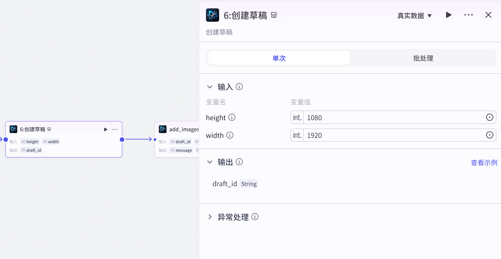
Task: Collapse the 输入 section
Action: tap(210, 87)
